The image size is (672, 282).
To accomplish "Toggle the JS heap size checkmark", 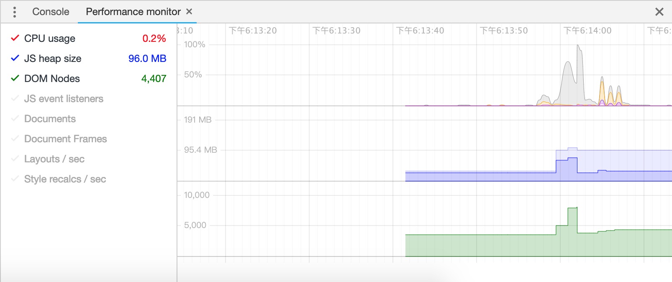I will pyautogui.click(x=15, y=58).
